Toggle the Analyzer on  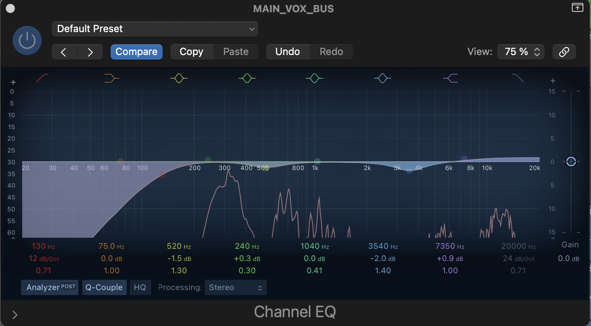coord(49,287)
